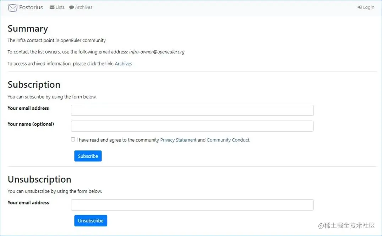Click Login in the top right
The width and height of the screenshot is (382, 236).
pos(366,7)
